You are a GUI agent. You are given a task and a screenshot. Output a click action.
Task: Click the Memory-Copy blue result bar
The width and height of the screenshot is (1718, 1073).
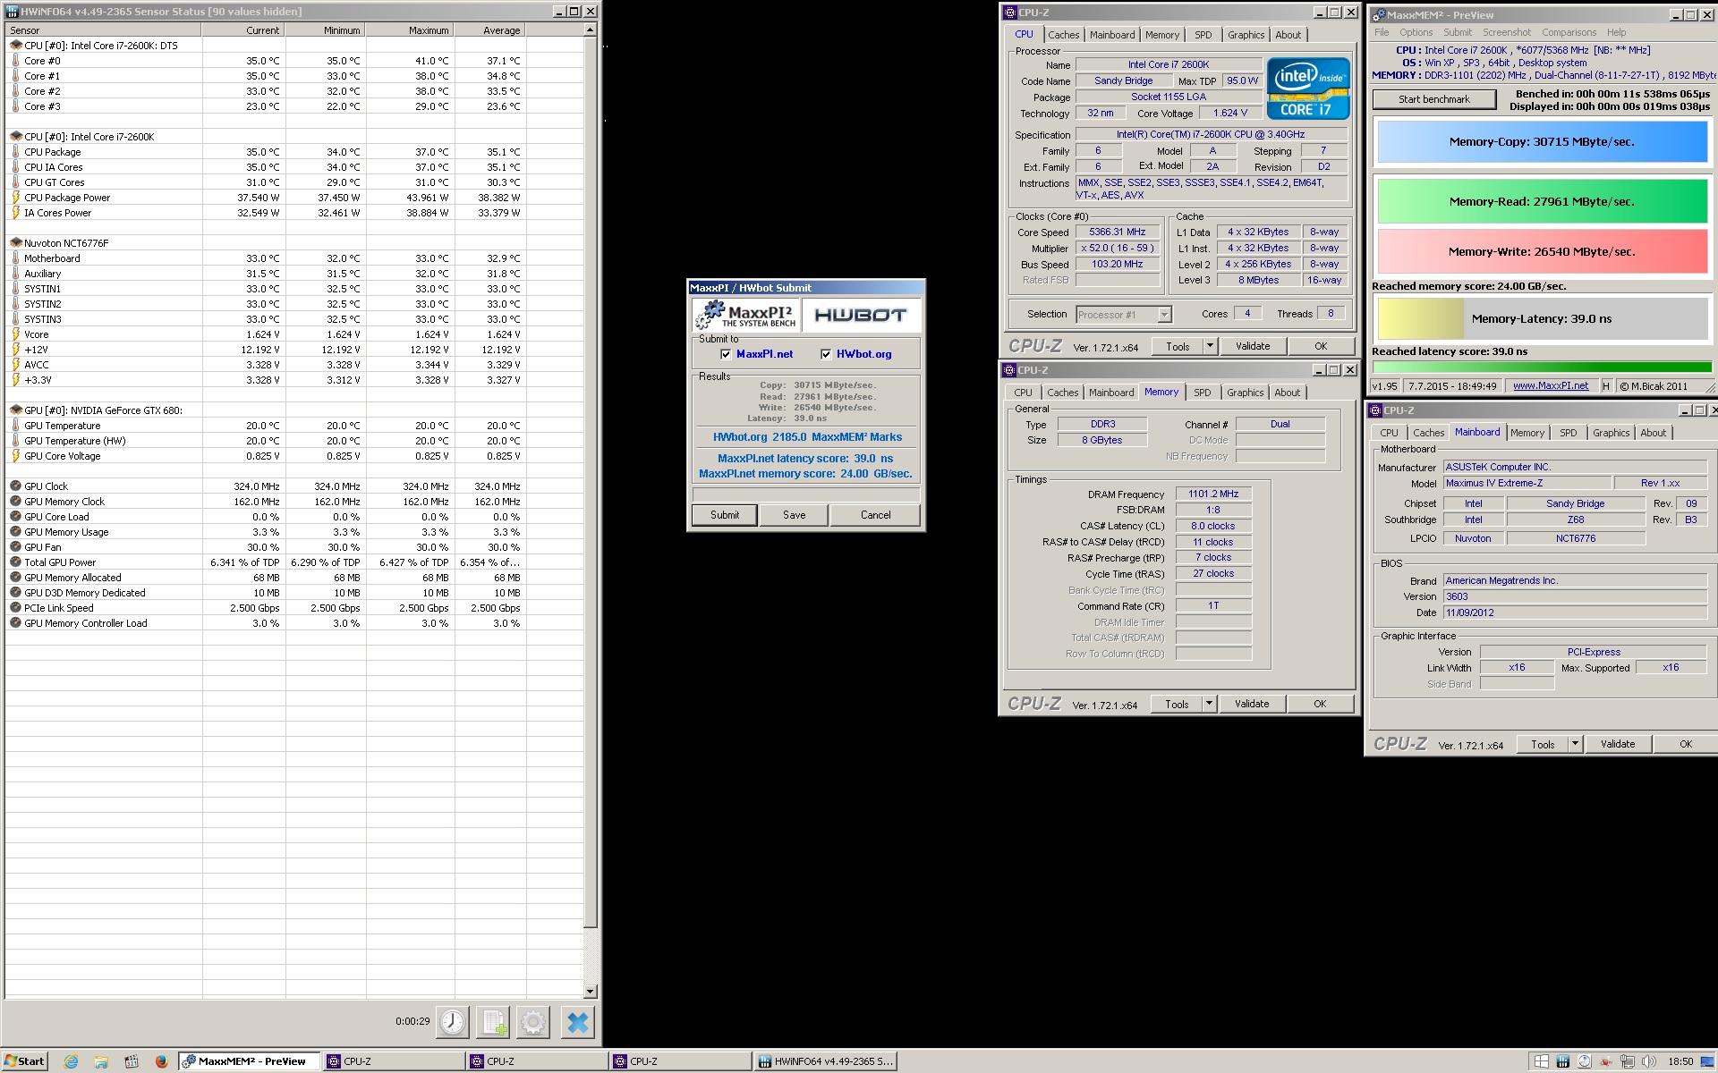(1542, 141)
